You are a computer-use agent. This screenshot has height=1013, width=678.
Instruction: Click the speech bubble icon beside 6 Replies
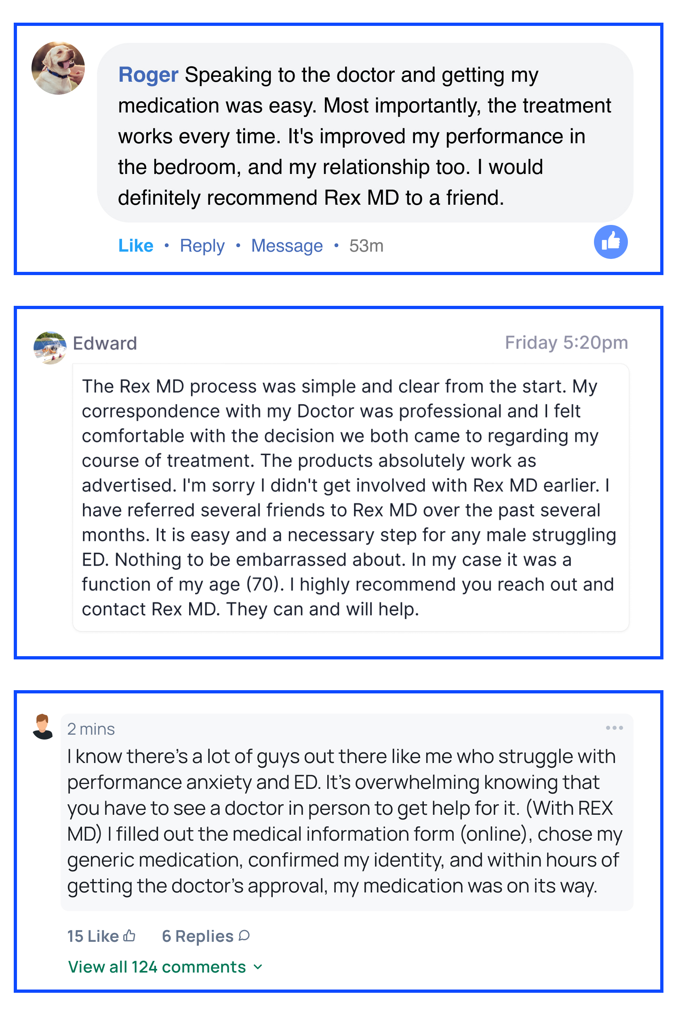[244, 935]
